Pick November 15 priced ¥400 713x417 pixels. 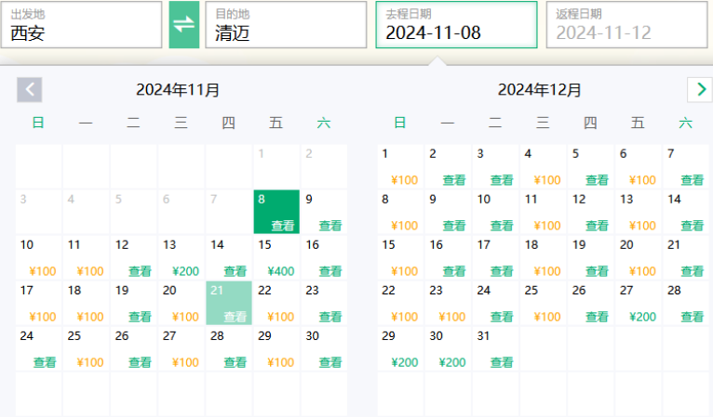pos(276,257)
